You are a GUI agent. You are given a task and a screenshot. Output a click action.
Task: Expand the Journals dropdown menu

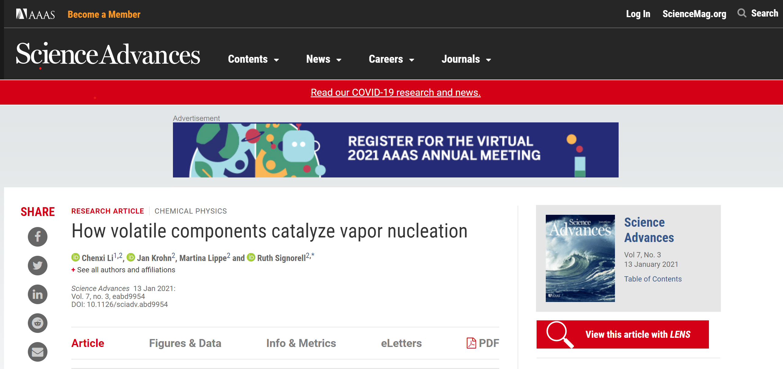(x=466, y=59)
